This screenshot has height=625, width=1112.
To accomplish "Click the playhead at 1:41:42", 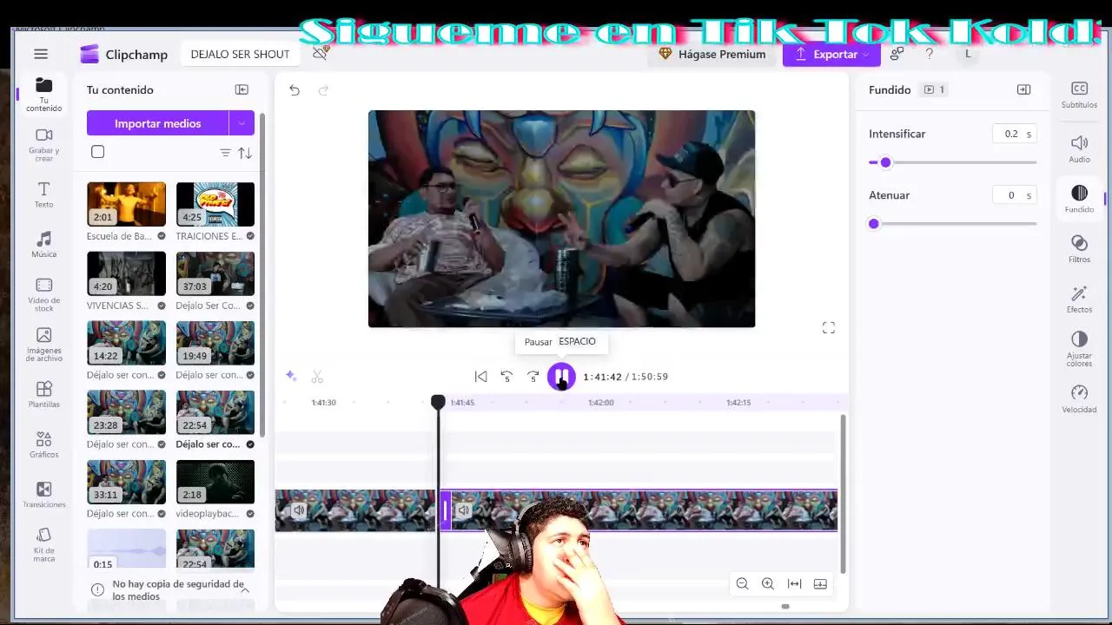I will tap(438, 402).
